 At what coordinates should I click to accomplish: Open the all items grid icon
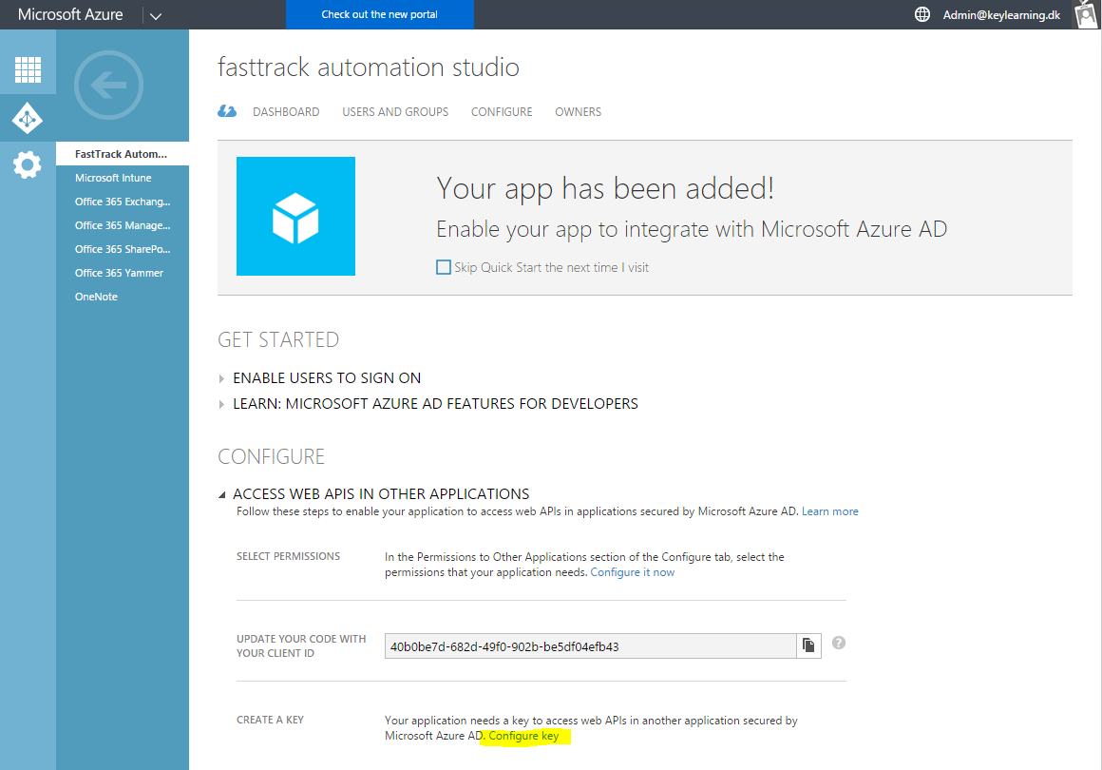(x=28, y=68)
